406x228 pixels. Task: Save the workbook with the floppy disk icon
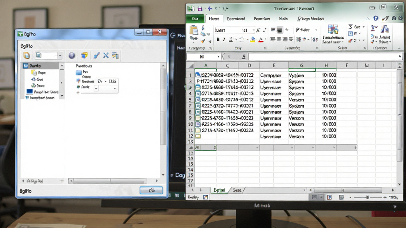(200, 9)
